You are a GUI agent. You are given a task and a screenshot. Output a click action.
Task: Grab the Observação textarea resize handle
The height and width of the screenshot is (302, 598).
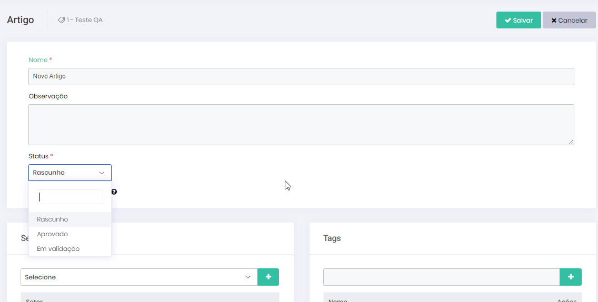tap(571, 142)
